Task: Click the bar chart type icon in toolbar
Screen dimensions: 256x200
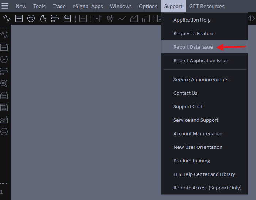Action: point(98,19)
